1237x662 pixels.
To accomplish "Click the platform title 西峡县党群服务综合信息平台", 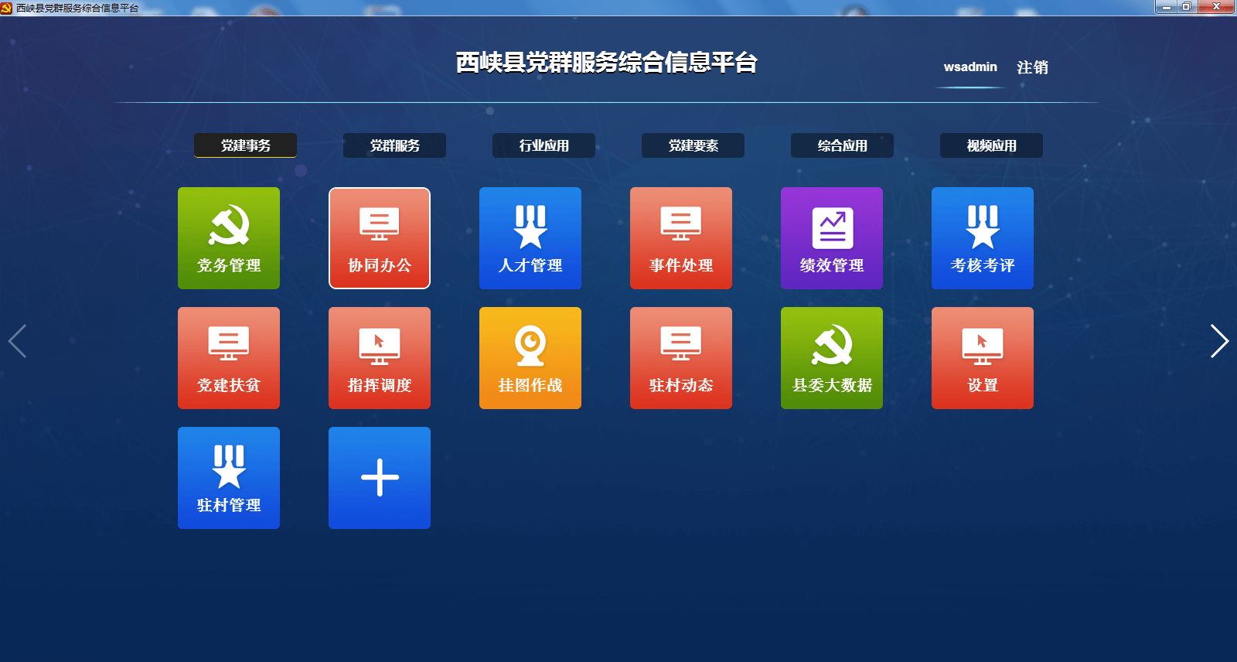I will point(606,63).
